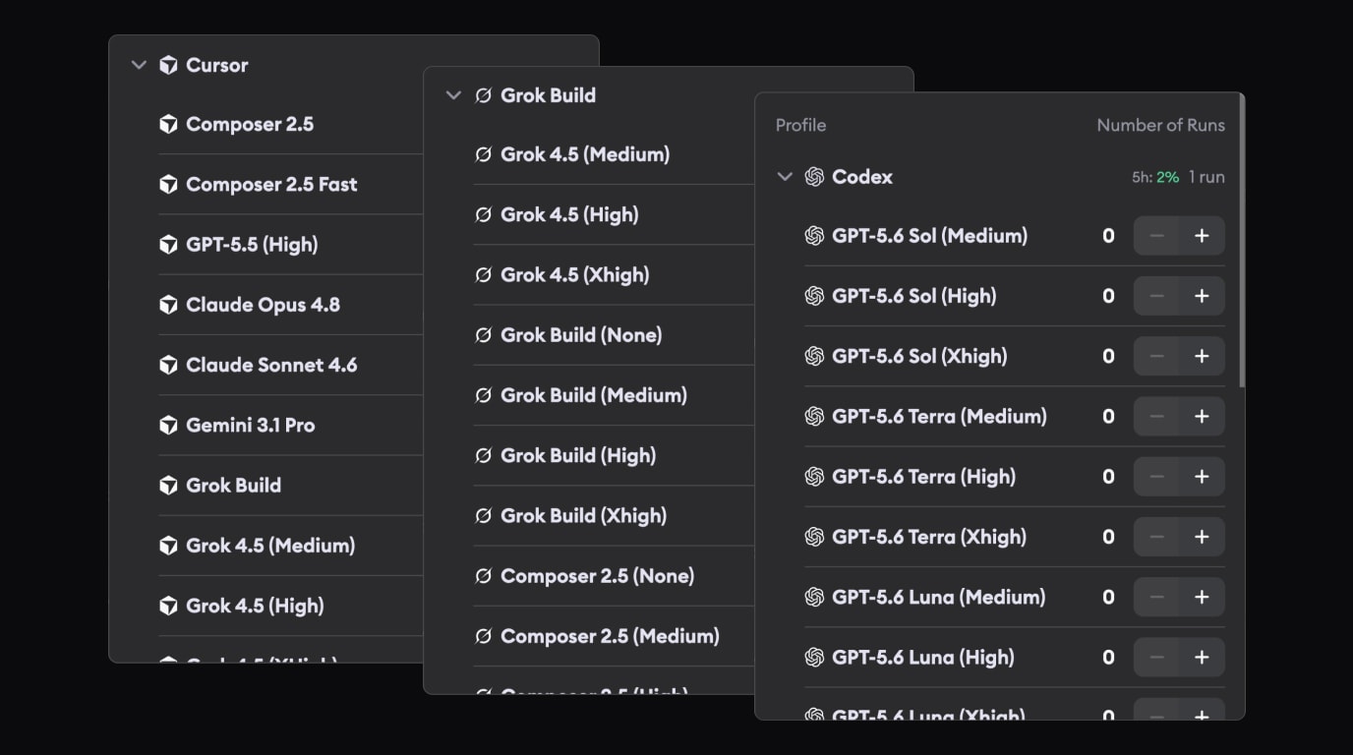Click OpenAI icon beside GPT-5.6 Luna (Medium)
Screen dimensions: 1353x755
coord(814,597)
